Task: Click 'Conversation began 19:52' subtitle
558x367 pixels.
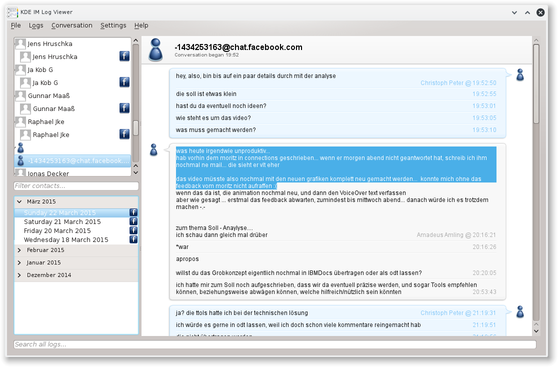Action: click(207, 55)
